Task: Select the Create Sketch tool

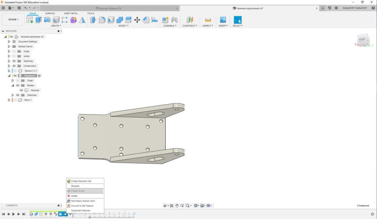Action: tap(30, 20)
